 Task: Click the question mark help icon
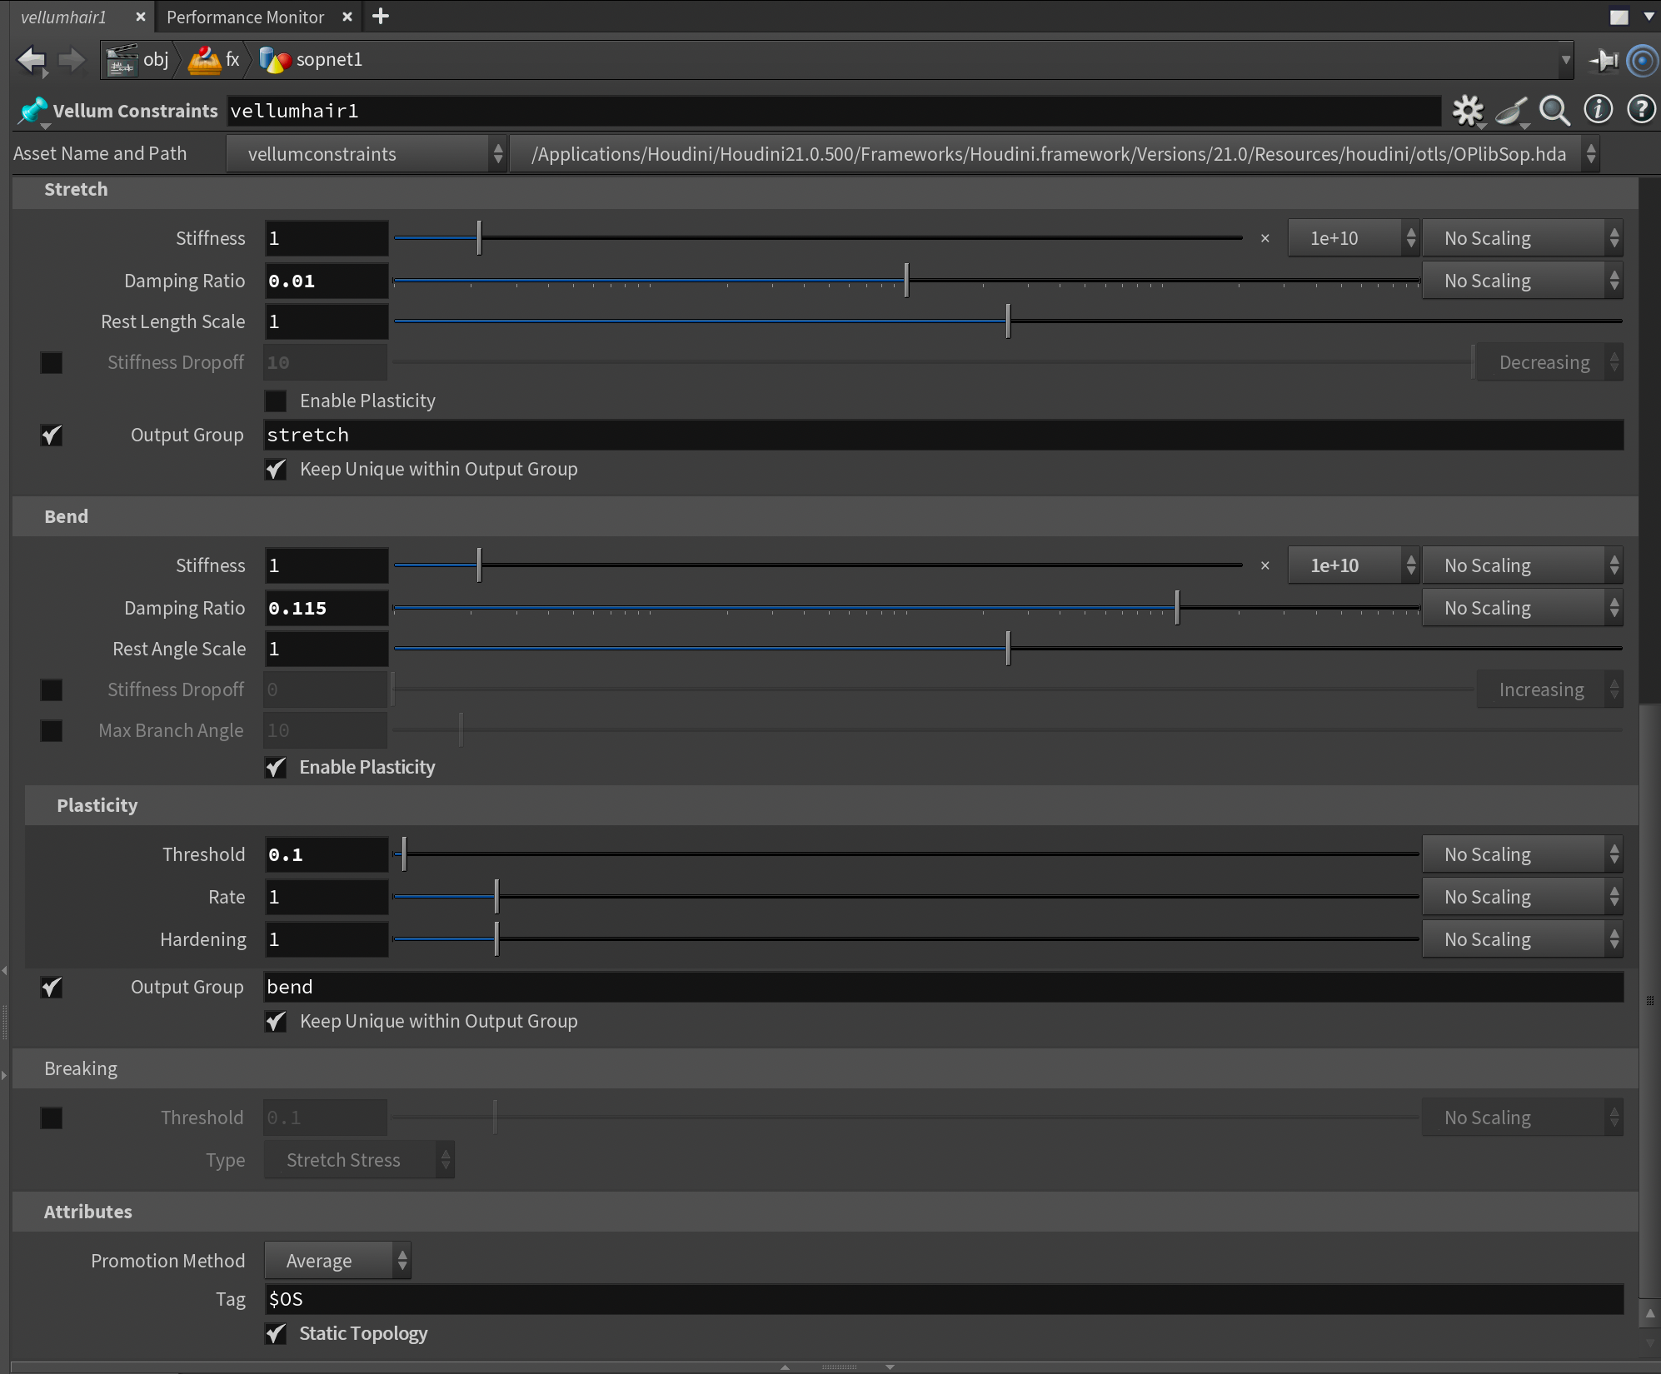[1641, 110]
